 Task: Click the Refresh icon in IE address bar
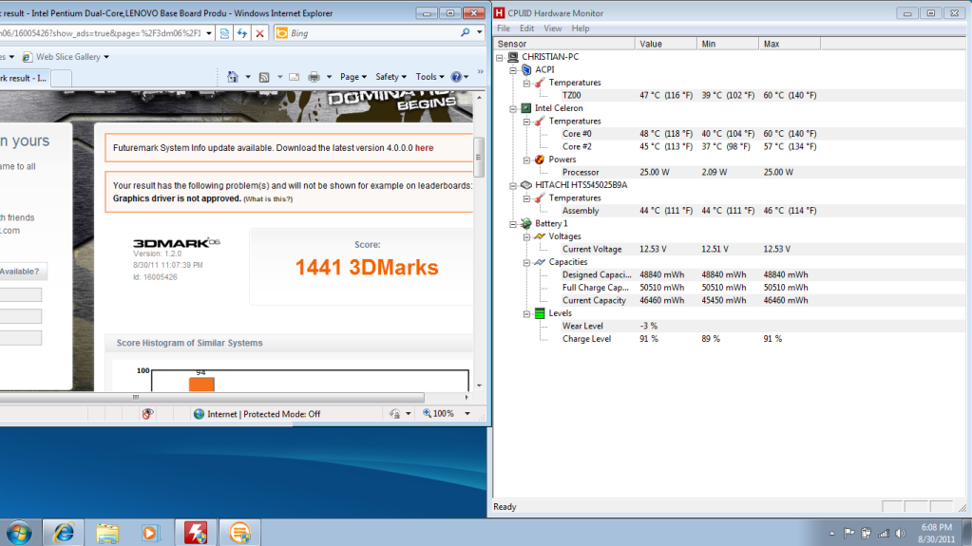click(242, 33)
